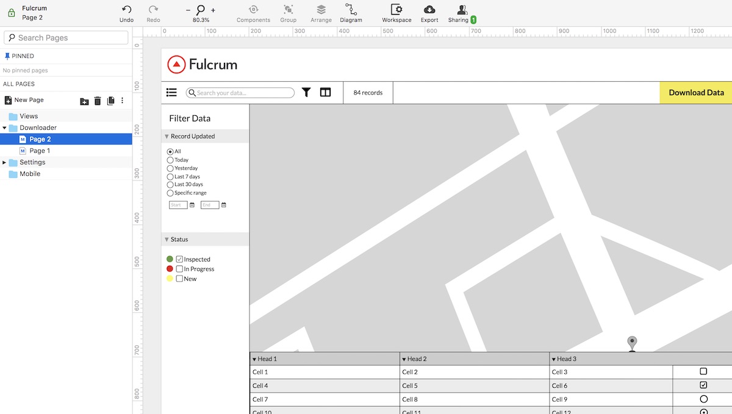The image size is (732, 414).
Task: Add a new folder in pages panel
Action: pos(84,101)
